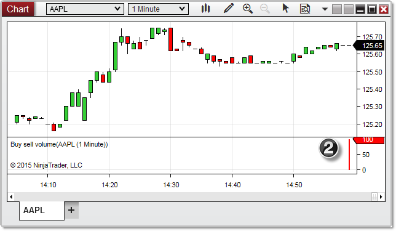396x231 pixels.
Task: Select the pencil drawing tools icon
Action: pyautogui.click(x=229, y=9)
